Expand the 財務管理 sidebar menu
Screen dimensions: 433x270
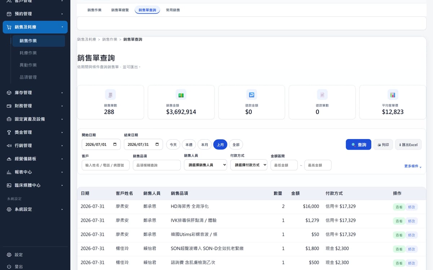(x=62, y=106)
